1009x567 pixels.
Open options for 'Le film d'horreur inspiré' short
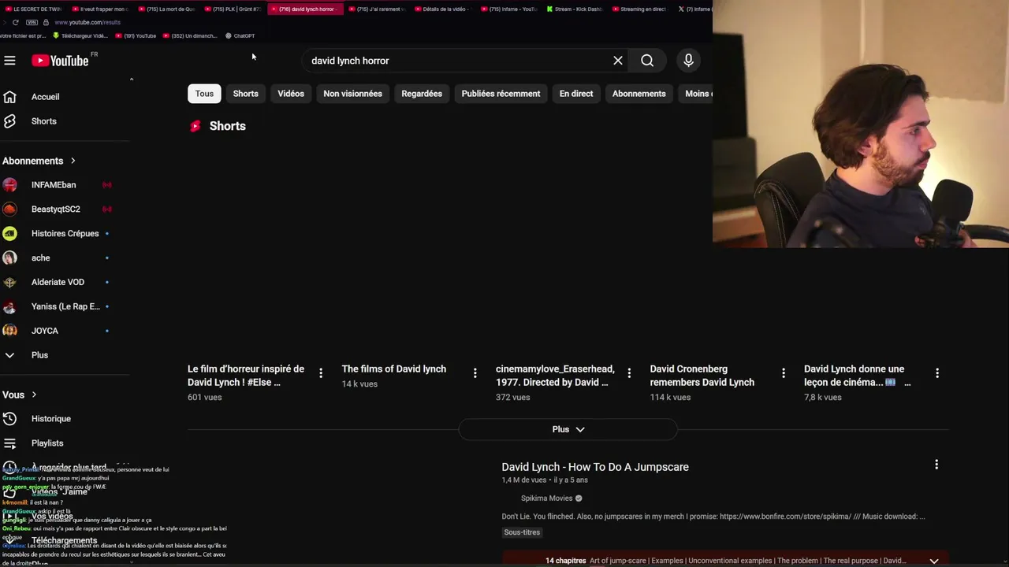321,373
